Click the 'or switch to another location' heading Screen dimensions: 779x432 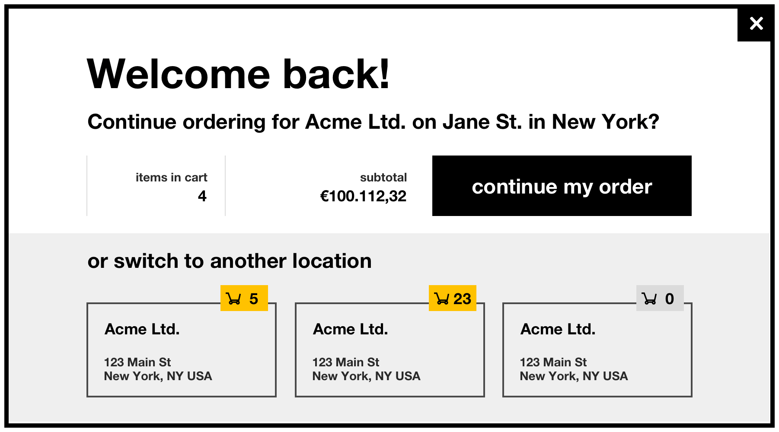pyautogui.click(x=230, y=261)
